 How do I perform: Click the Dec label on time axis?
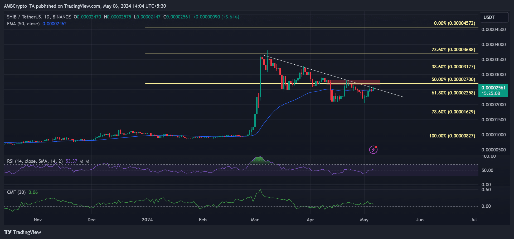coord(91,220)
